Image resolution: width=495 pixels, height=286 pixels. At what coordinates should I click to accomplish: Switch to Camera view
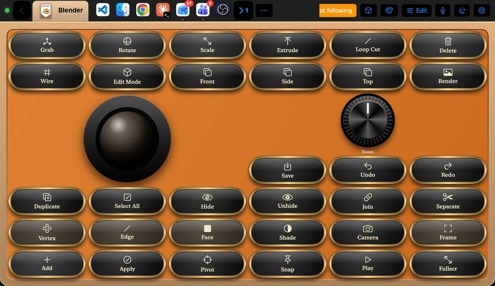(x=368, y=233)
